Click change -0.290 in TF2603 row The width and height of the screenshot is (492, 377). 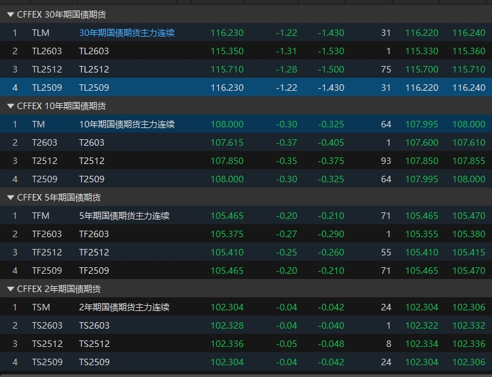tap(331, 234)
